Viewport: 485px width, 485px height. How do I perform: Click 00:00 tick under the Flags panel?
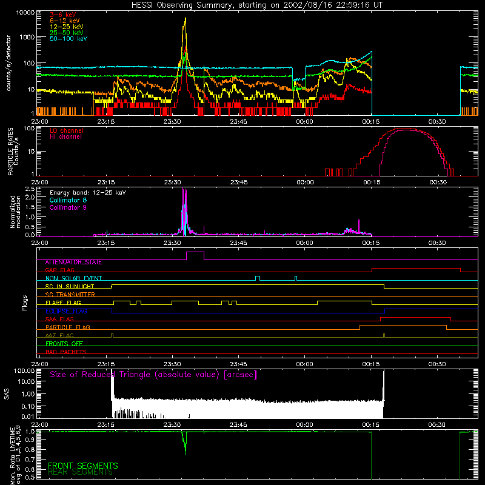click(x=305, y=364)
